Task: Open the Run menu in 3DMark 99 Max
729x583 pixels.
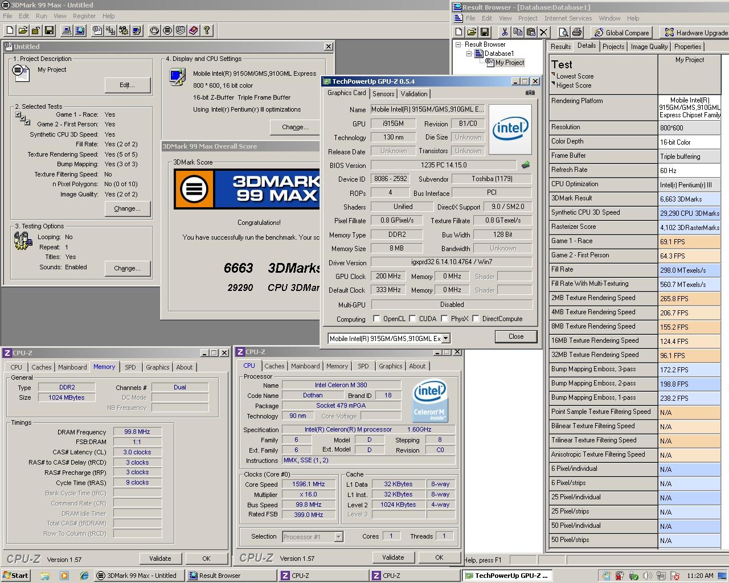Action: tap(42, 16)
